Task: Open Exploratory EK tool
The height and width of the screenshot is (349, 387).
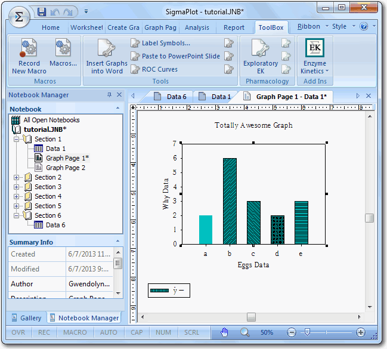Action: (x=261, y=56)
